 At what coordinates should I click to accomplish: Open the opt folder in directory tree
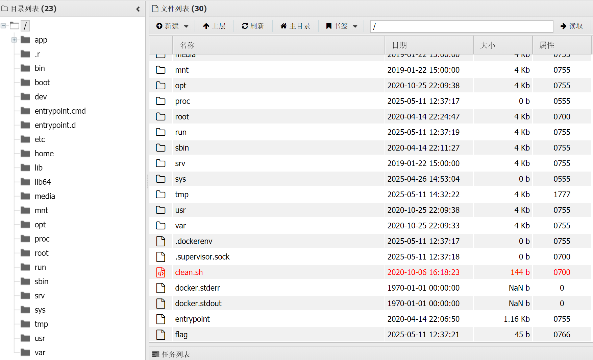coord(40,225)
